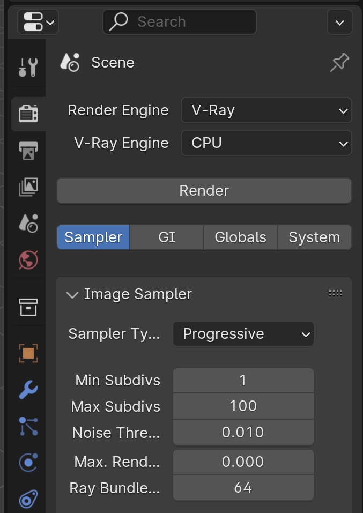Toggle pin for Scene context

click(339, 63)
